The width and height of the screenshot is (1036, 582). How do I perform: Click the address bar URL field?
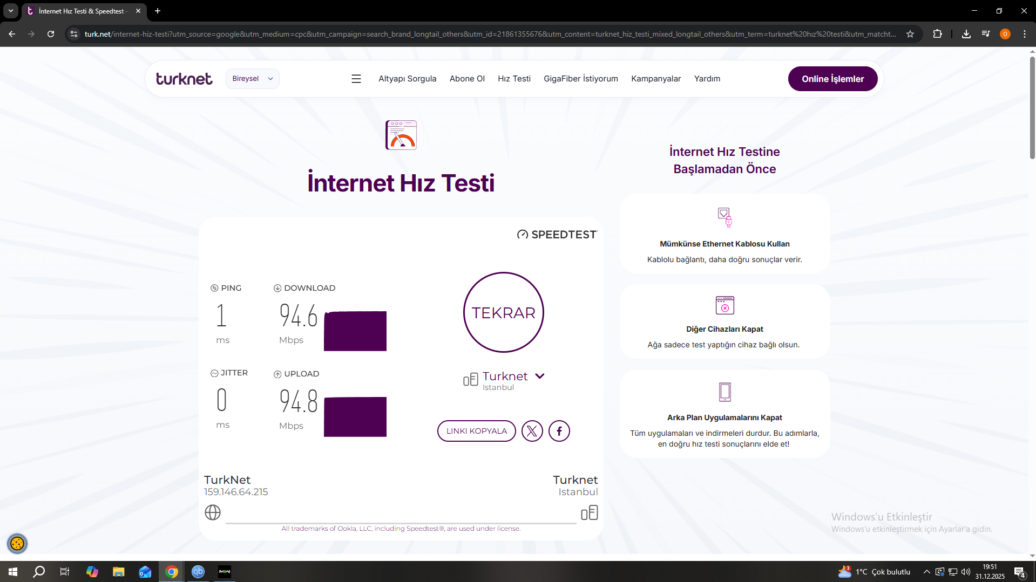pos(490,34)
